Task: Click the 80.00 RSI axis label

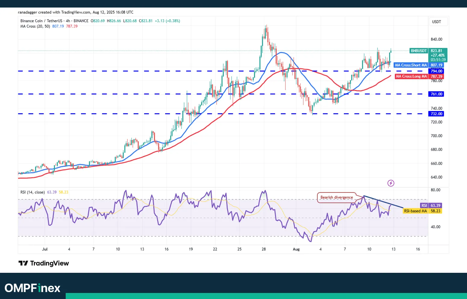Action: 435,190
